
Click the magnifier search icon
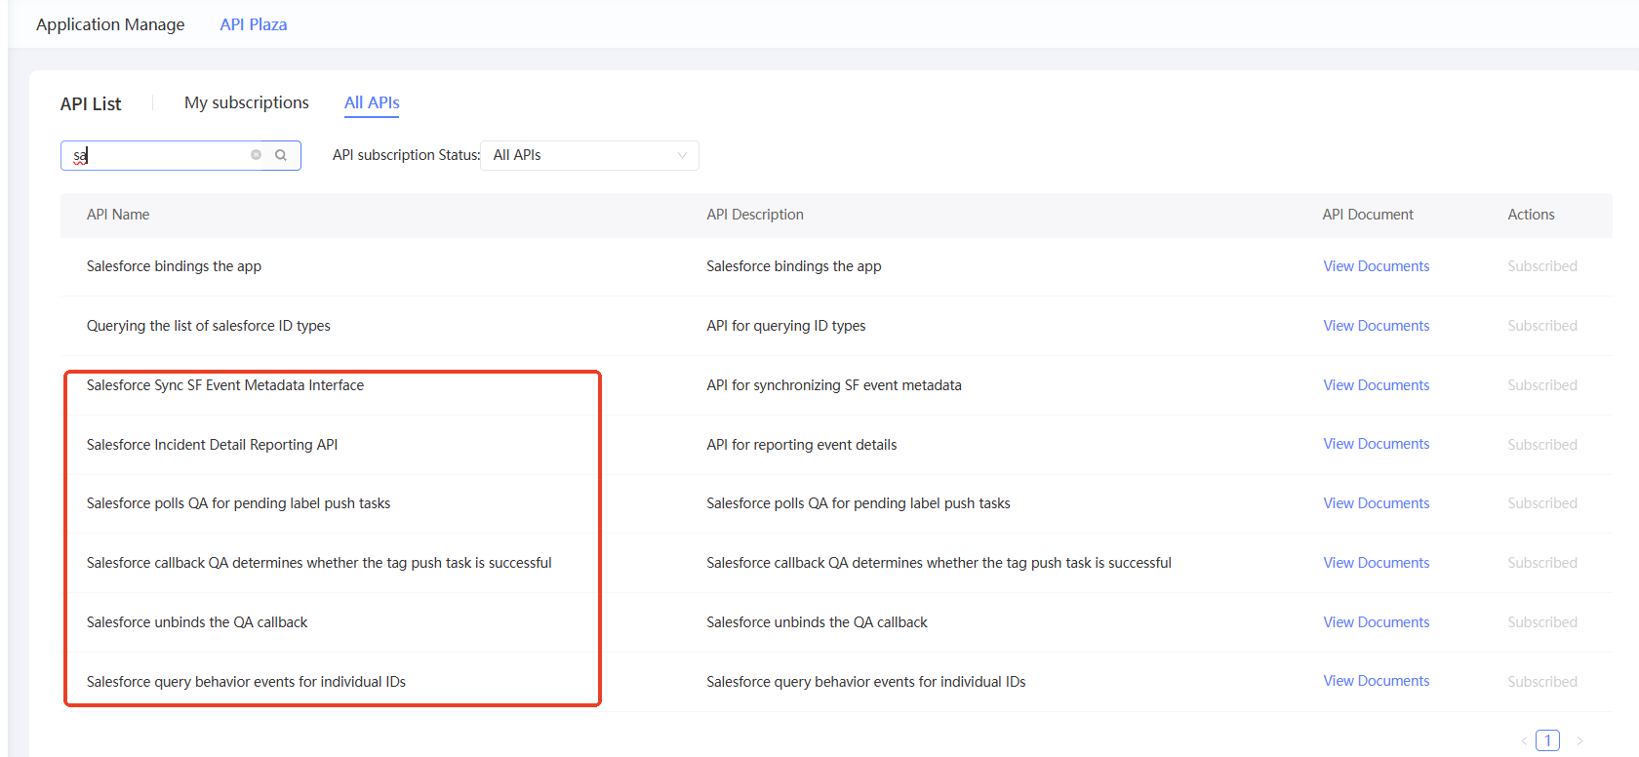281,155
